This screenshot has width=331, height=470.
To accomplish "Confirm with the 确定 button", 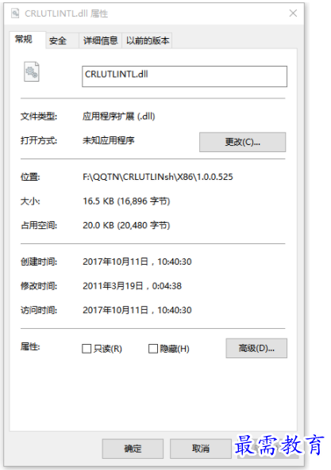I will [x=133, y=449].
